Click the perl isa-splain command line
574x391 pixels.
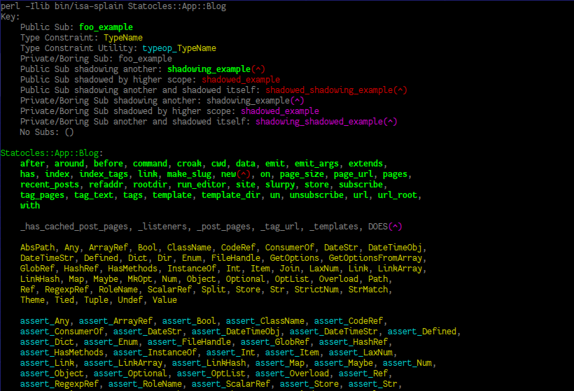[x=113, y=6]
